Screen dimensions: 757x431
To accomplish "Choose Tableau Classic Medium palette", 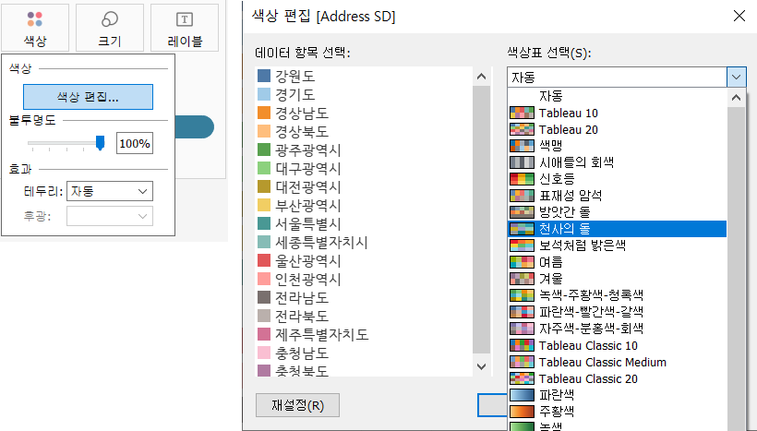I will [618, 362].
